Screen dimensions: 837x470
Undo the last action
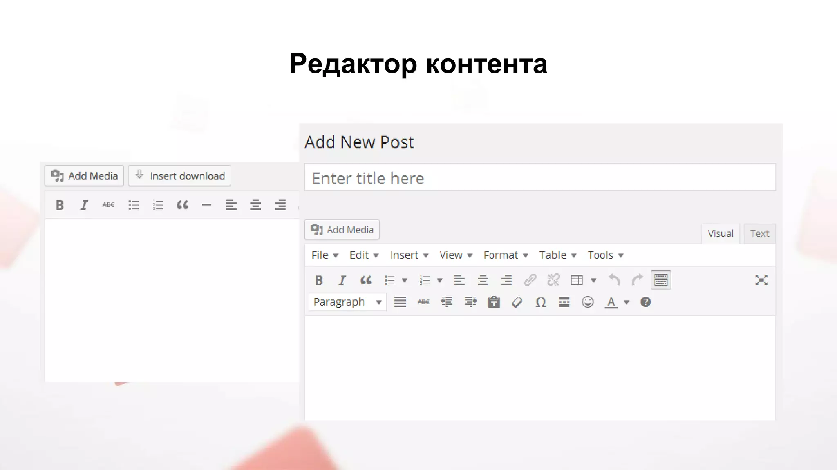(x=614, y=280)
